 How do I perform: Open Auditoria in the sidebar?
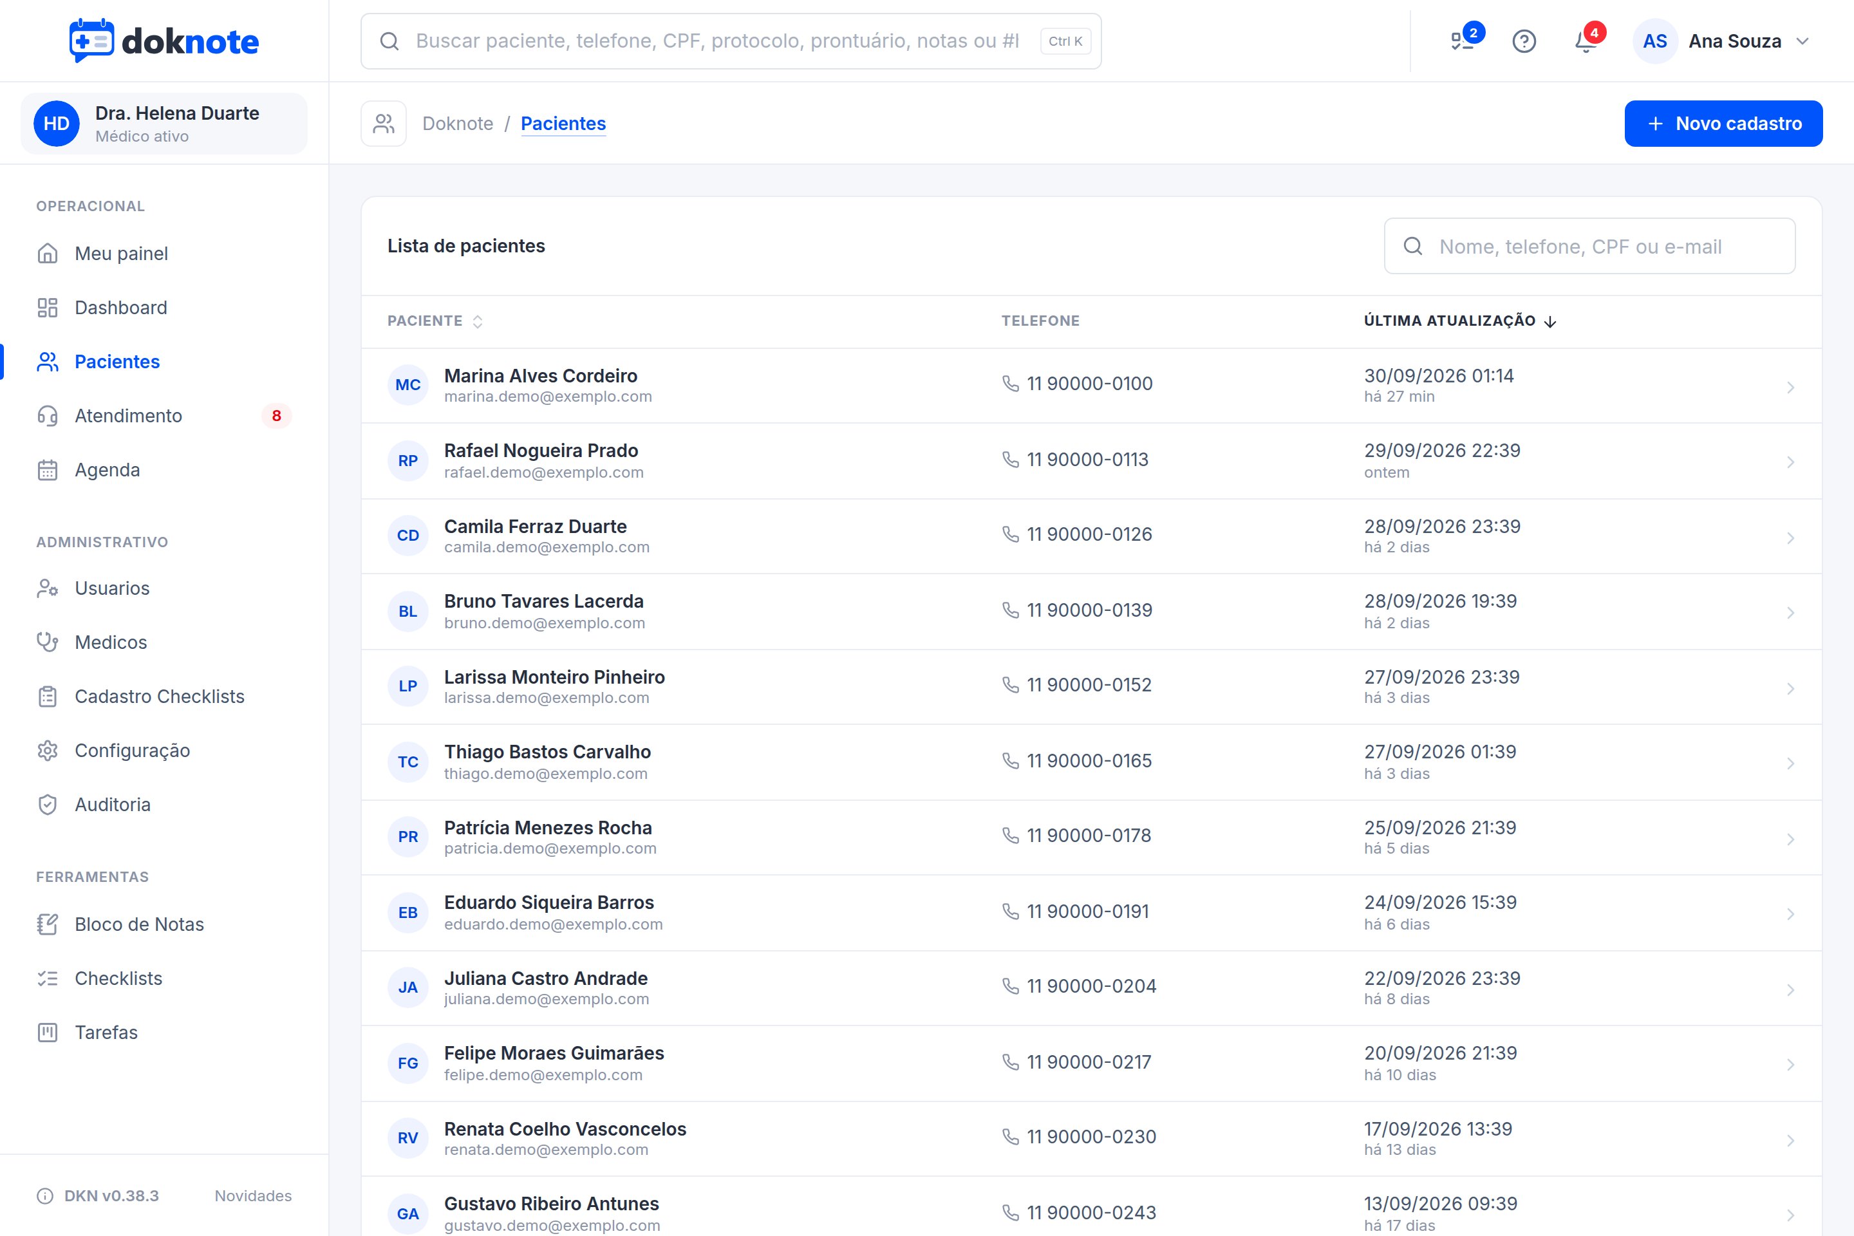[164, 805]
